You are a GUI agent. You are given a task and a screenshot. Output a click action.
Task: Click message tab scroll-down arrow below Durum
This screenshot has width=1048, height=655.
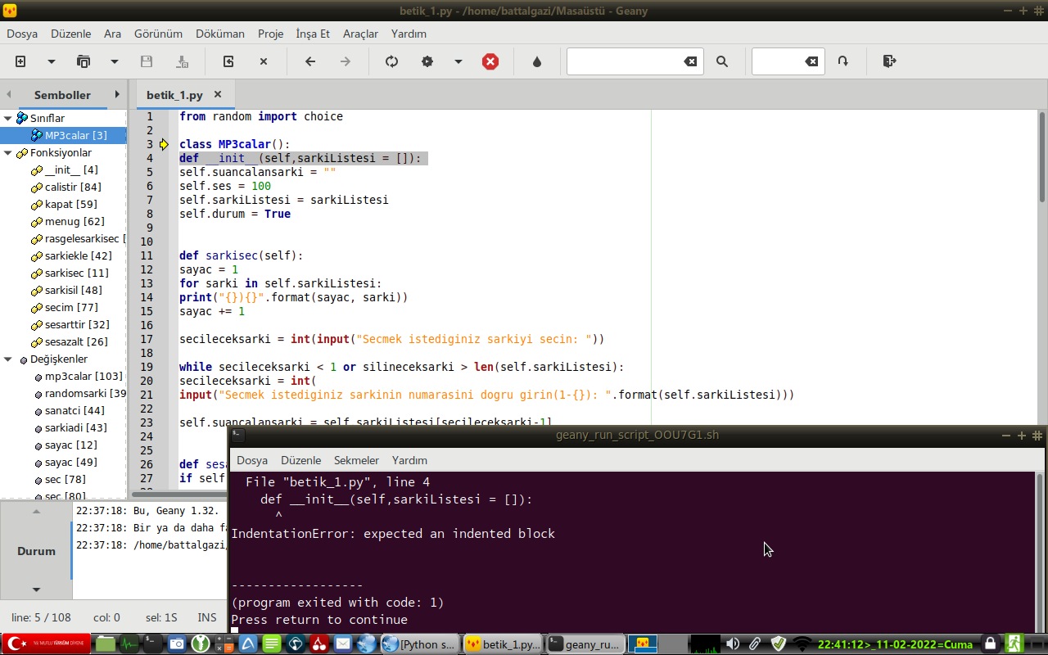(36, 589)
